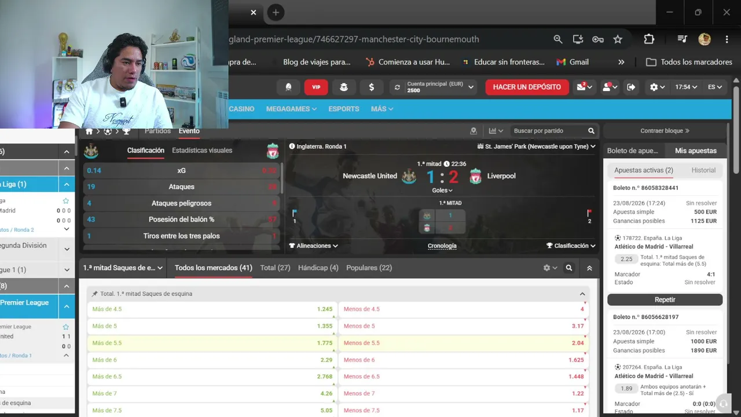
Task: Bet on Más de 4.5 at 1.245
Action: (212, 309)
